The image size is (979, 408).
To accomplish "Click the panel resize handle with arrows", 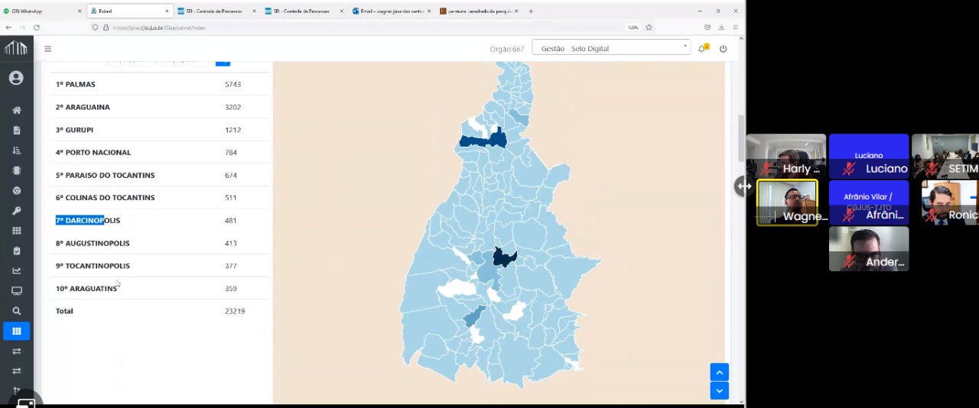I will [743, 186].
